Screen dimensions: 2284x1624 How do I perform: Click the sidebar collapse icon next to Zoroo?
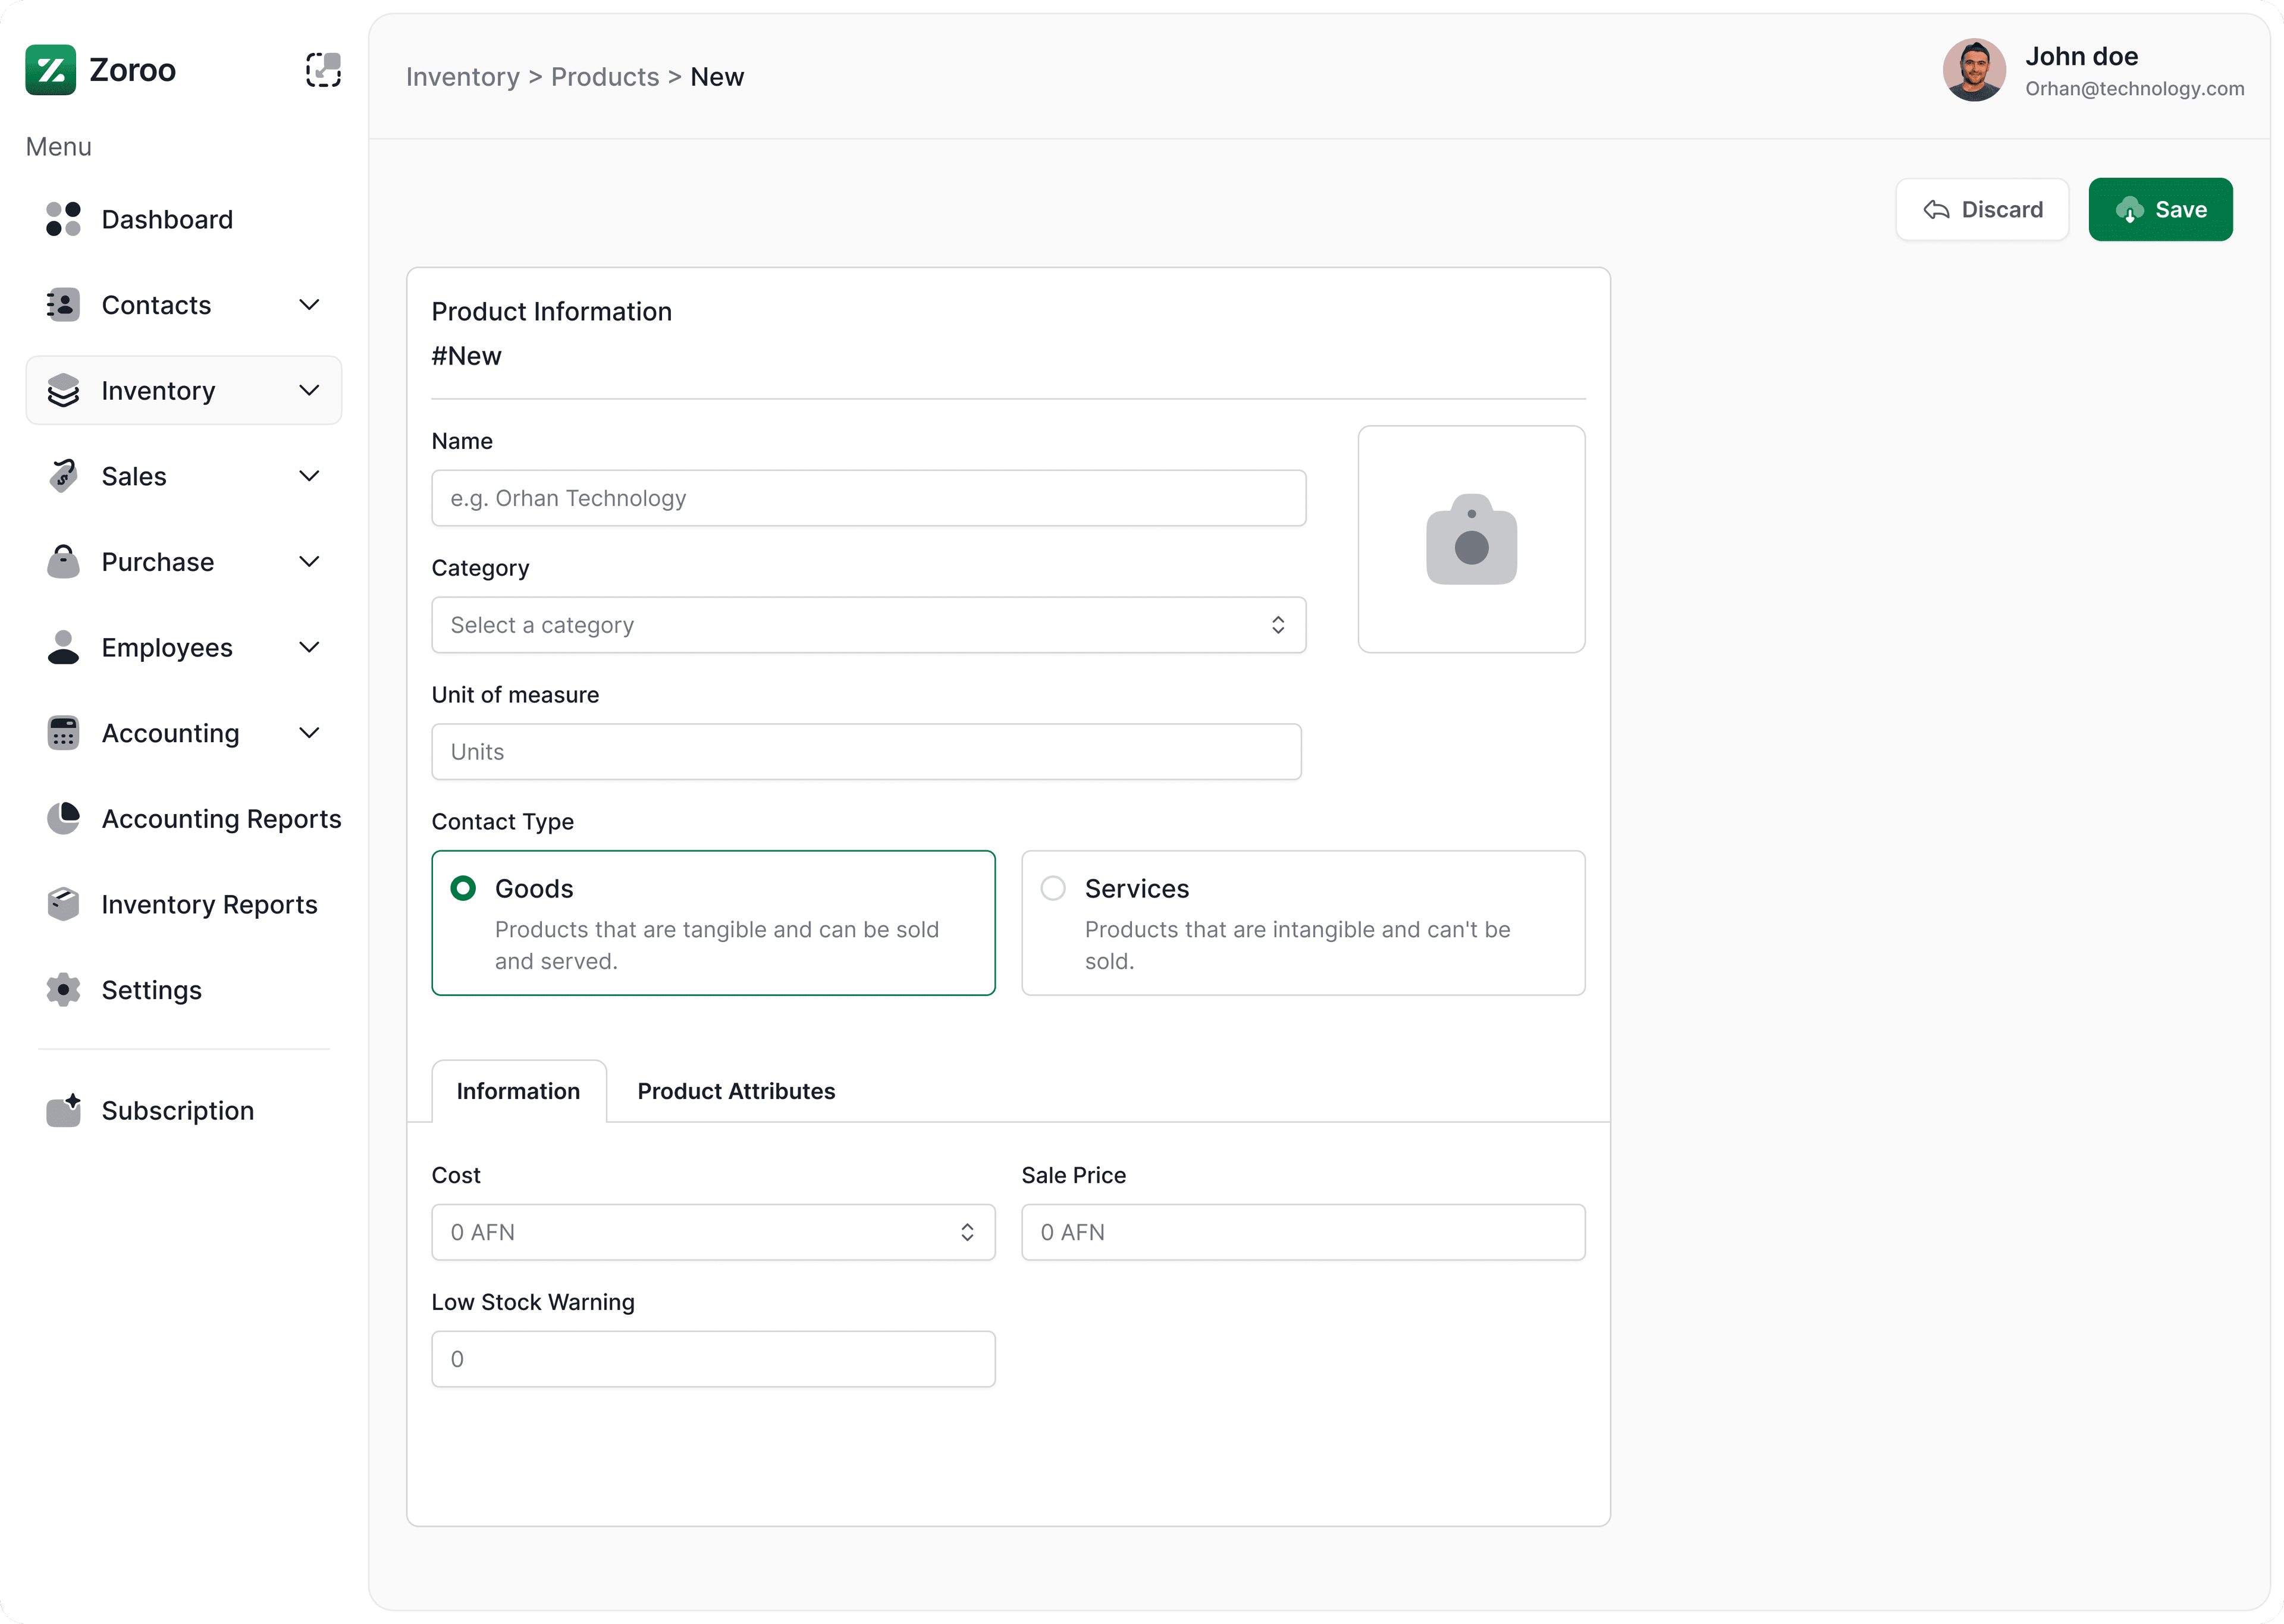[323, 69]
